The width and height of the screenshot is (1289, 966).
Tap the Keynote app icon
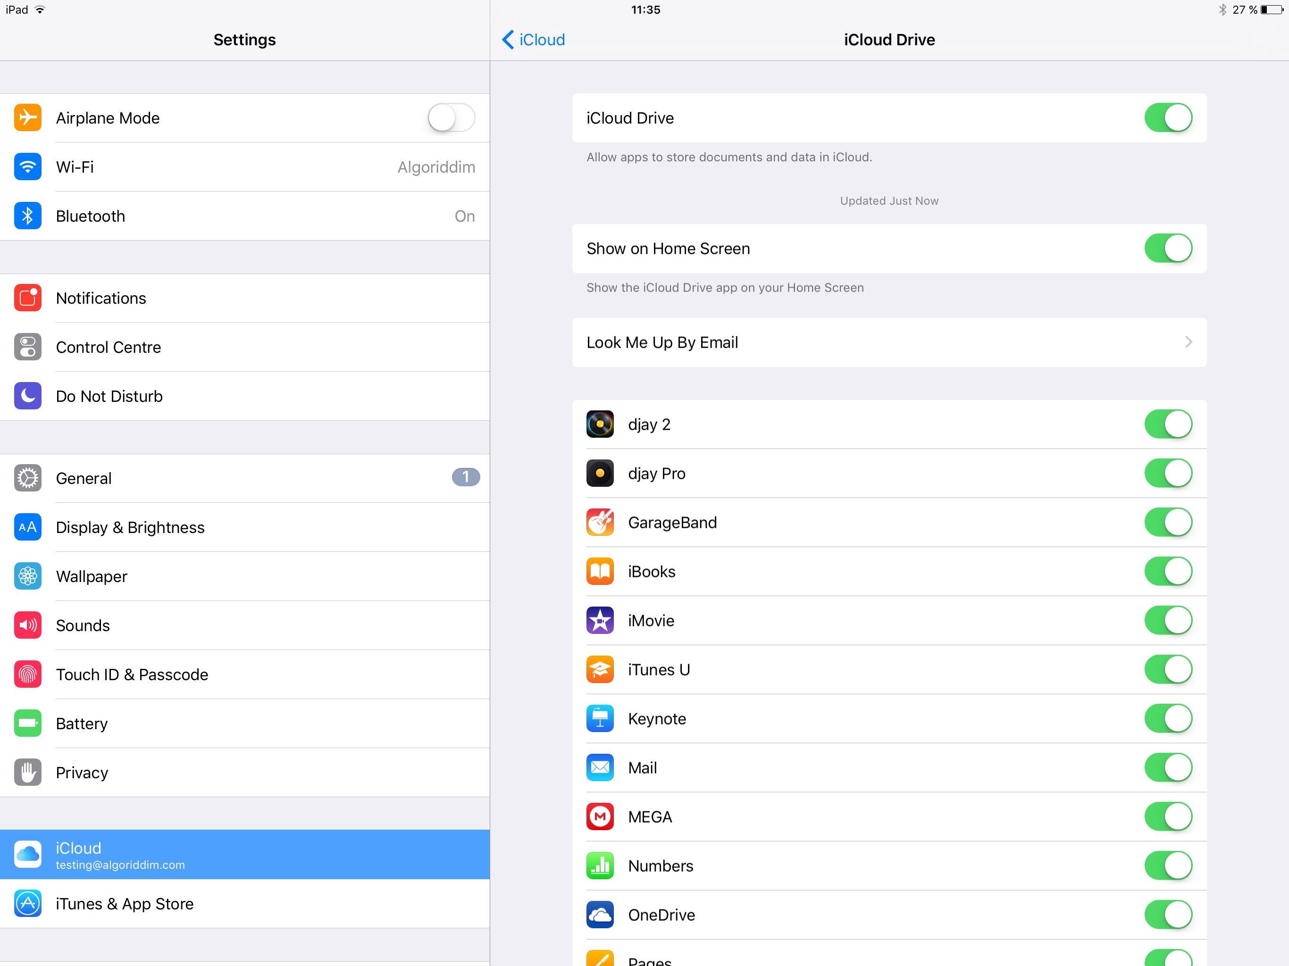tap(600, 718)
